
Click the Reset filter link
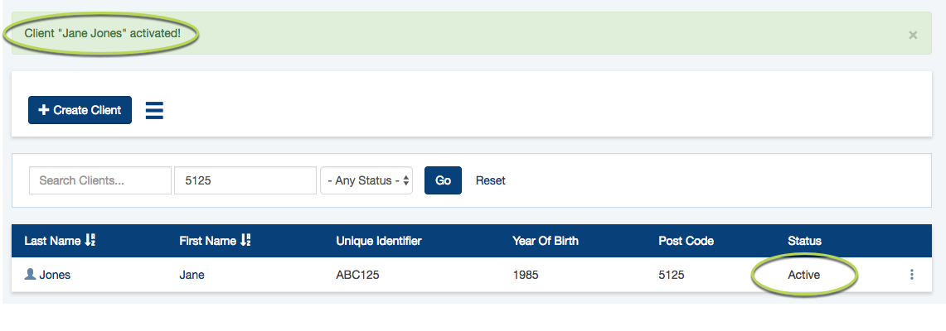point(491,180)
